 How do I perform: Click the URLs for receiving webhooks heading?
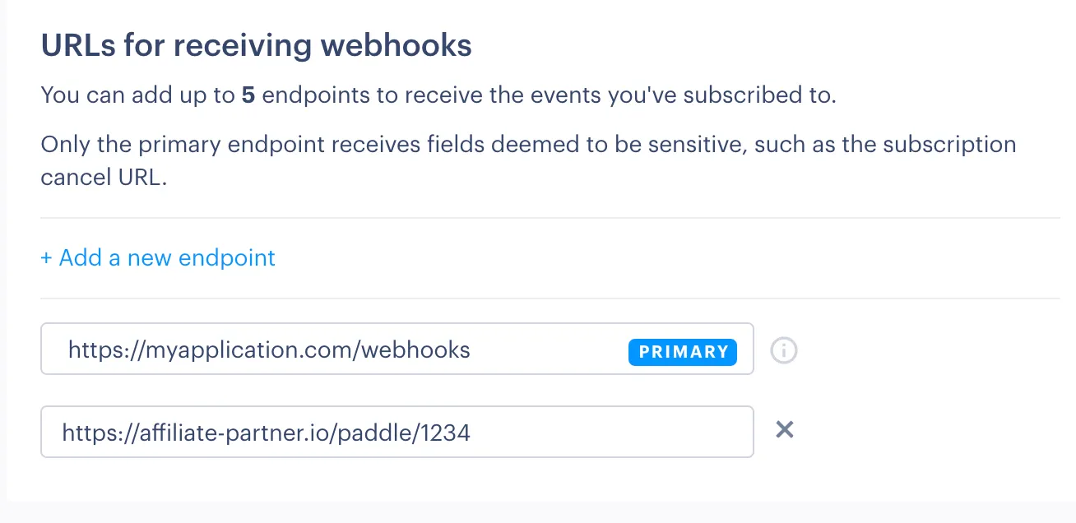point(256,45)
